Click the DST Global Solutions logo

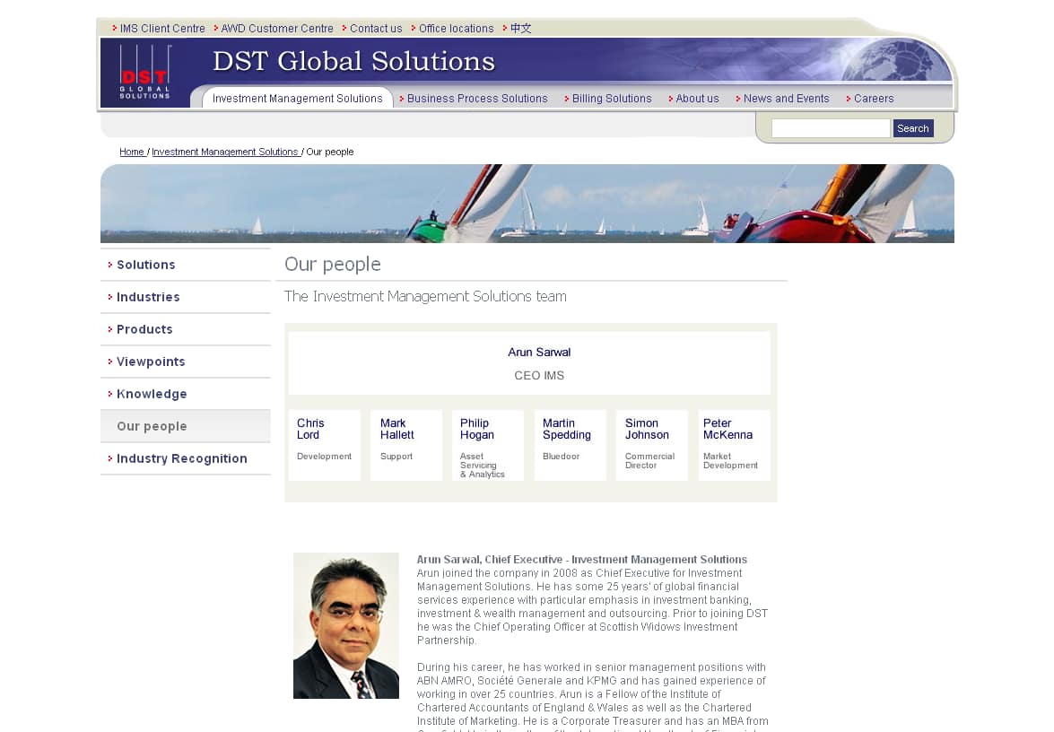(144, 72)
